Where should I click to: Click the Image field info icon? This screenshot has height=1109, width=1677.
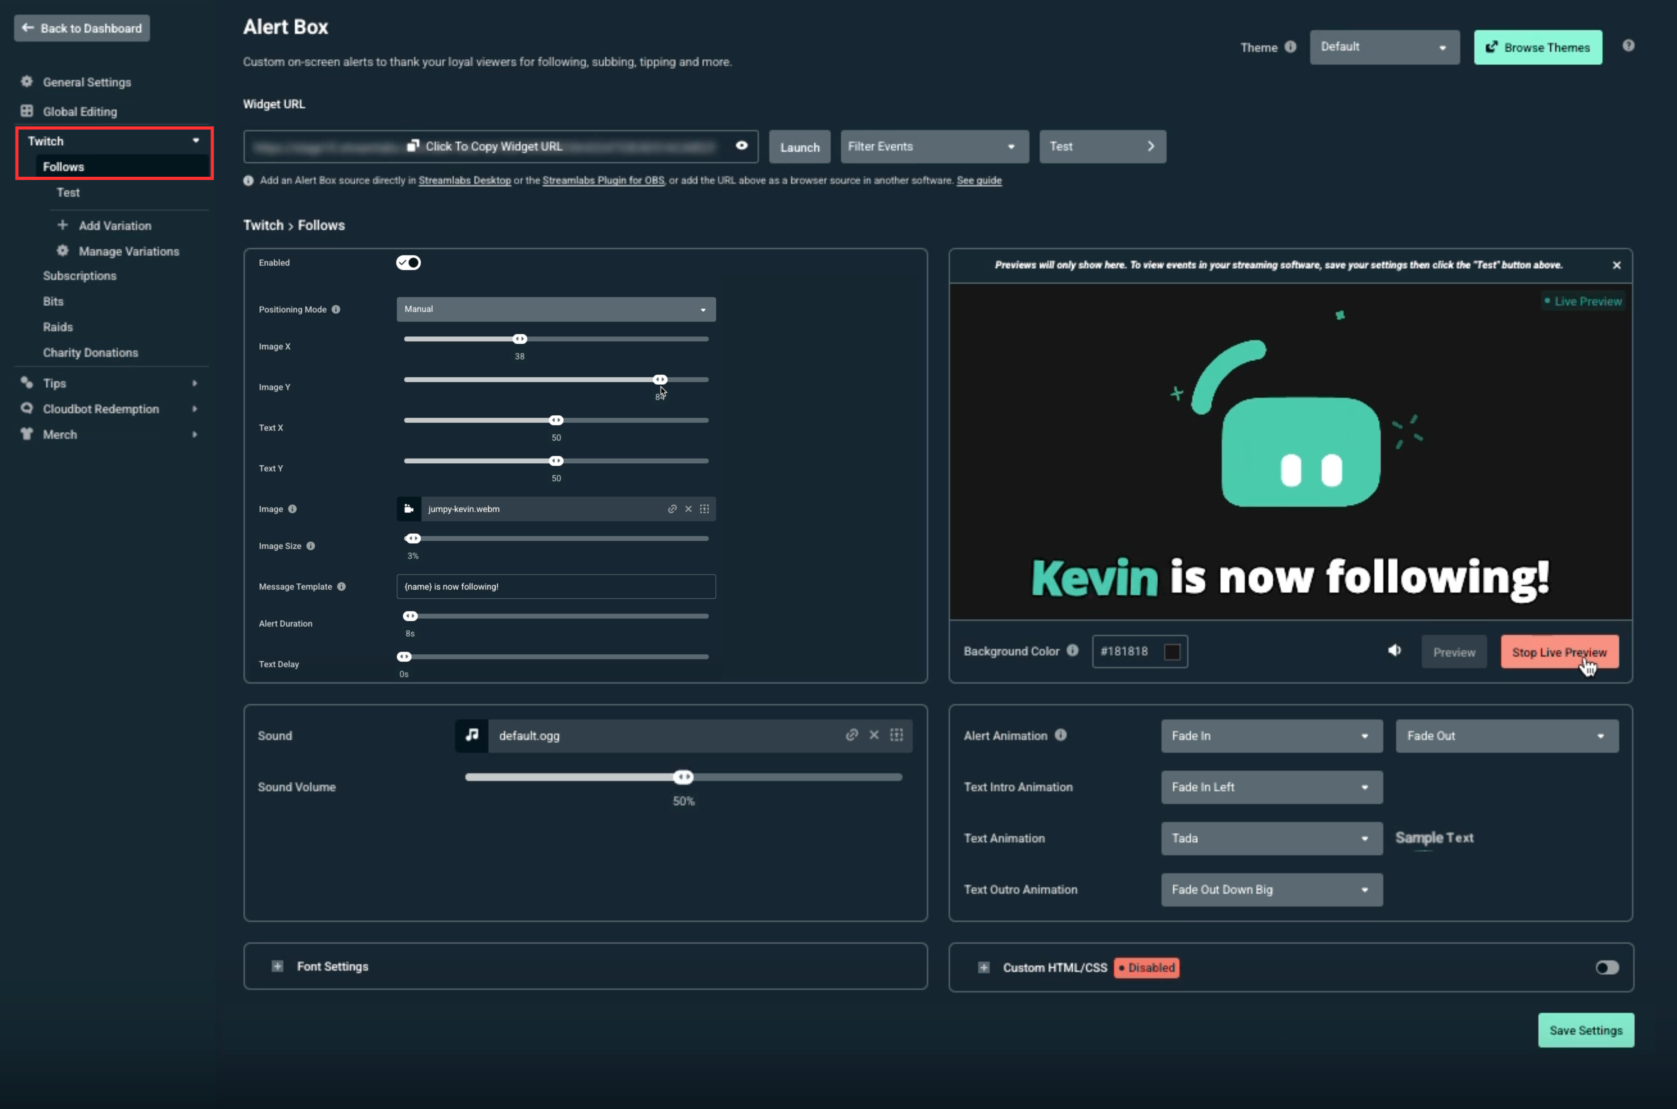[x=292, y=508]
